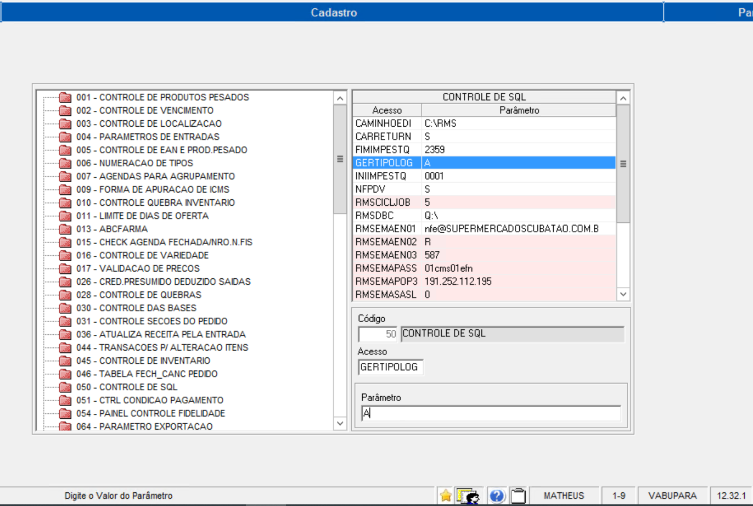753x506 pixels.
Task: Click the Acesso field showing GERTIPOLOG
Action: [390, 367]
